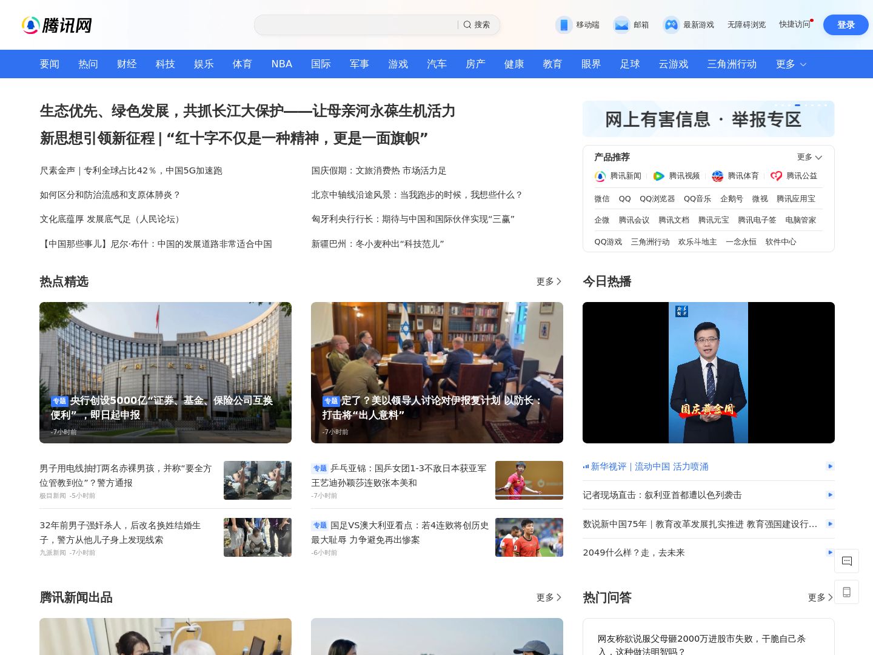This screenshot has height=655, width=873.
Task: Select the 科技 navigation tab
Action: (x=165, y=64)
